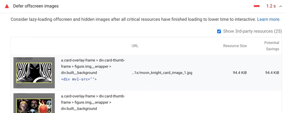Viewport: 286px width, 113px height.
Task: Click the second row's element selector path
Action: point(93,102)
